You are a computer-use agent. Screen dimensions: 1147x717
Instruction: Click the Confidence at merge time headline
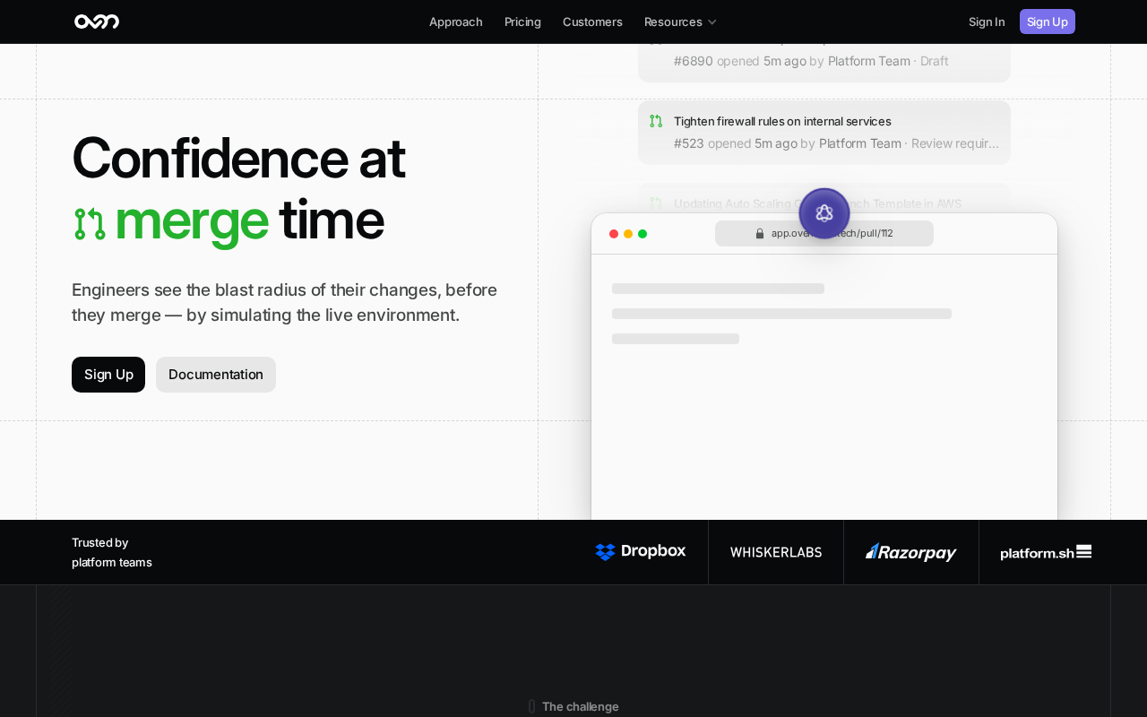(x=239, y=188)
